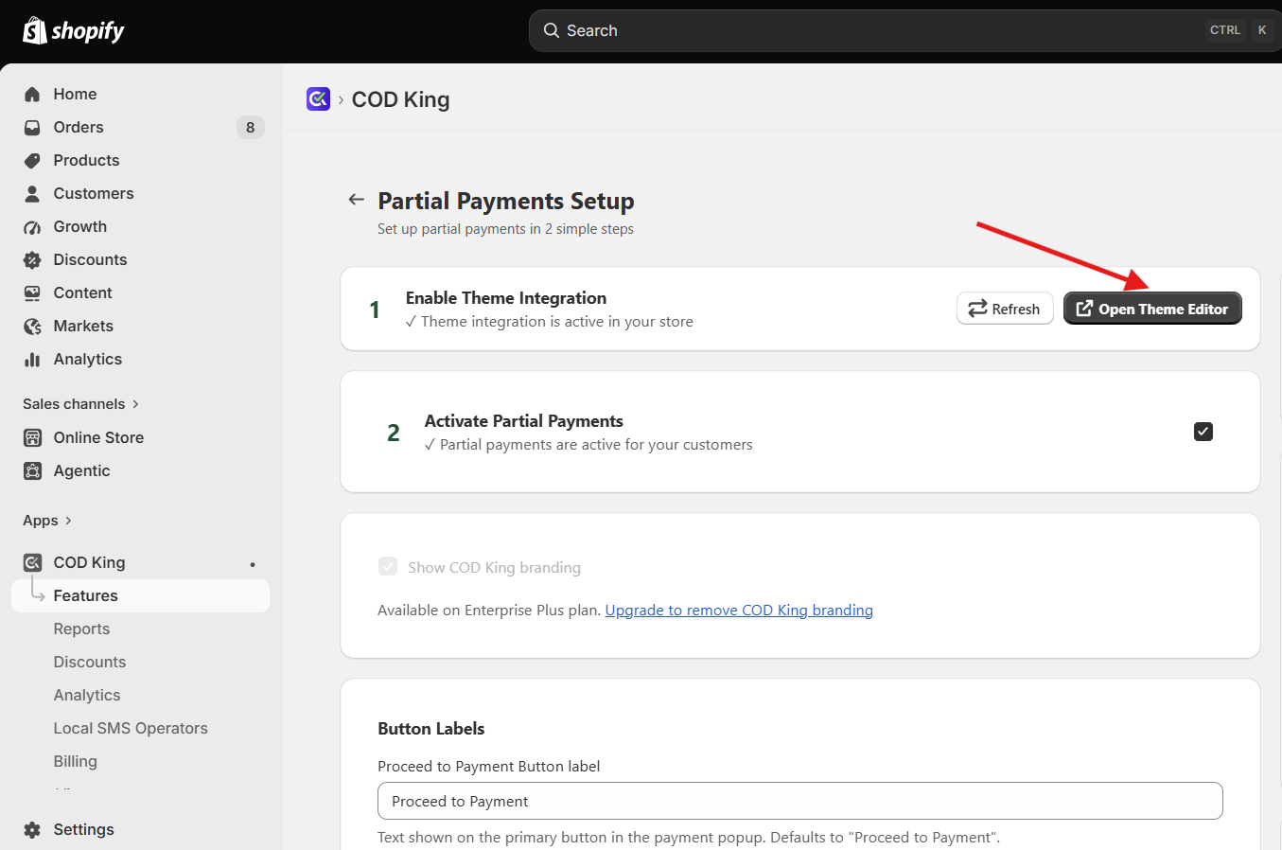This screenshot has height=850, width=1282.
Task: Click the Agentic icon
Action: coord(32,470)
